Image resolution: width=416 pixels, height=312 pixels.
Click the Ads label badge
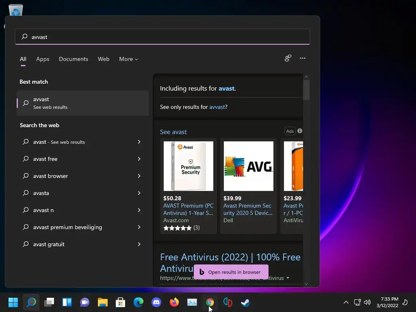[290, 131]
